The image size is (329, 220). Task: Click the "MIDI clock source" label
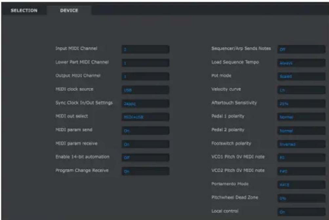[x=74, y=89]
